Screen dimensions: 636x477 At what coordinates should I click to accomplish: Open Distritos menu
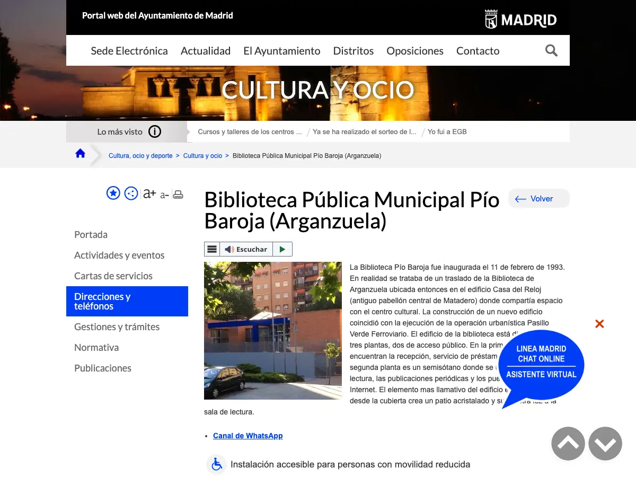coord(354,51)
